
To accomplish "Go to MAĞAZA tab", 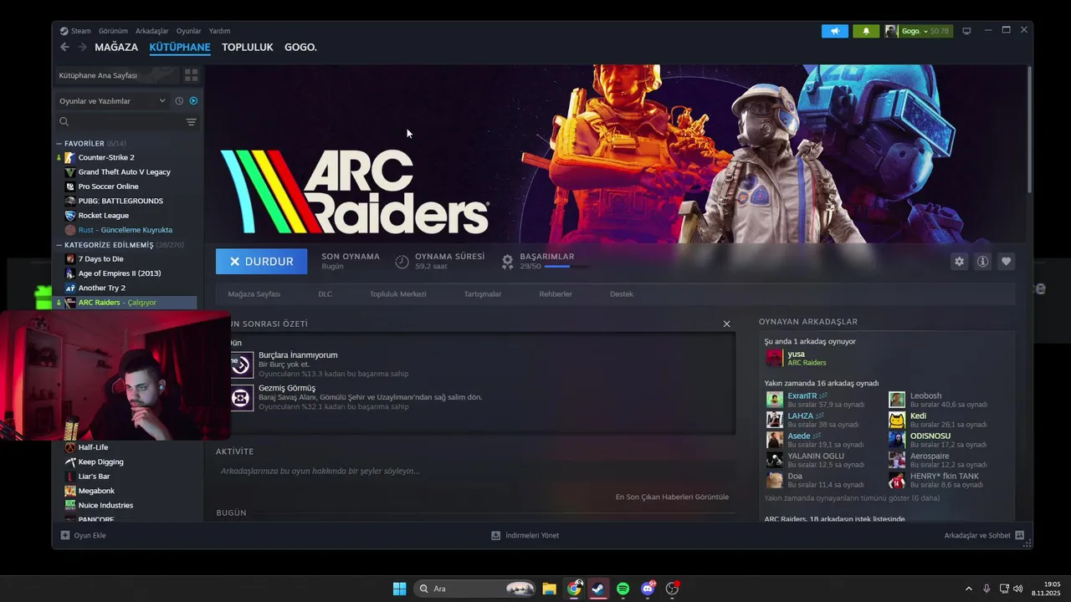I will coord(116,47).
